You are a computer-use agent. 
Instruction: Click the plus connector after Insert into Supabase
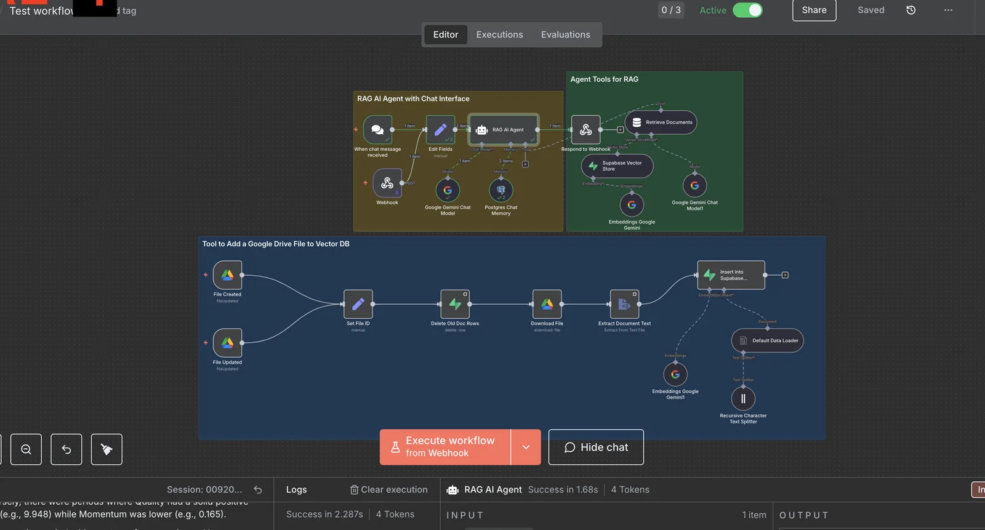point(785,275)
